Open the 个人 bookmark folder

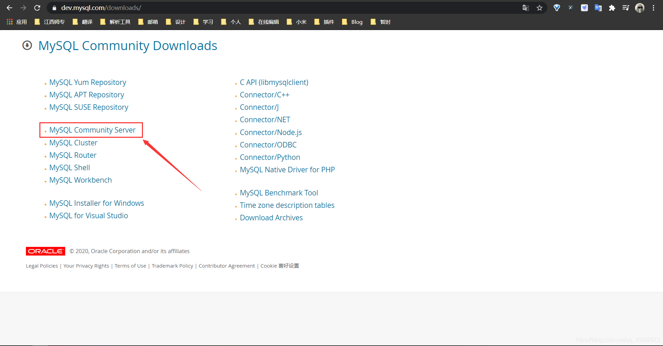(231, 22)
